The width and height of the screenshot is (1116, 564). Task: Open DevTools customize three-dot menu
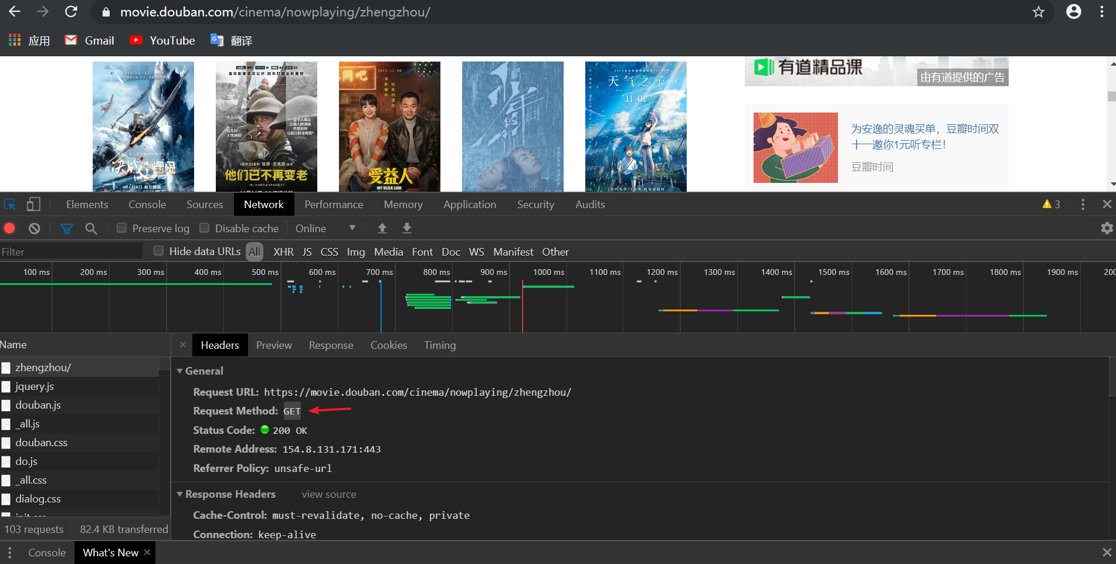pyautogui.click(x=1083, y=204)
